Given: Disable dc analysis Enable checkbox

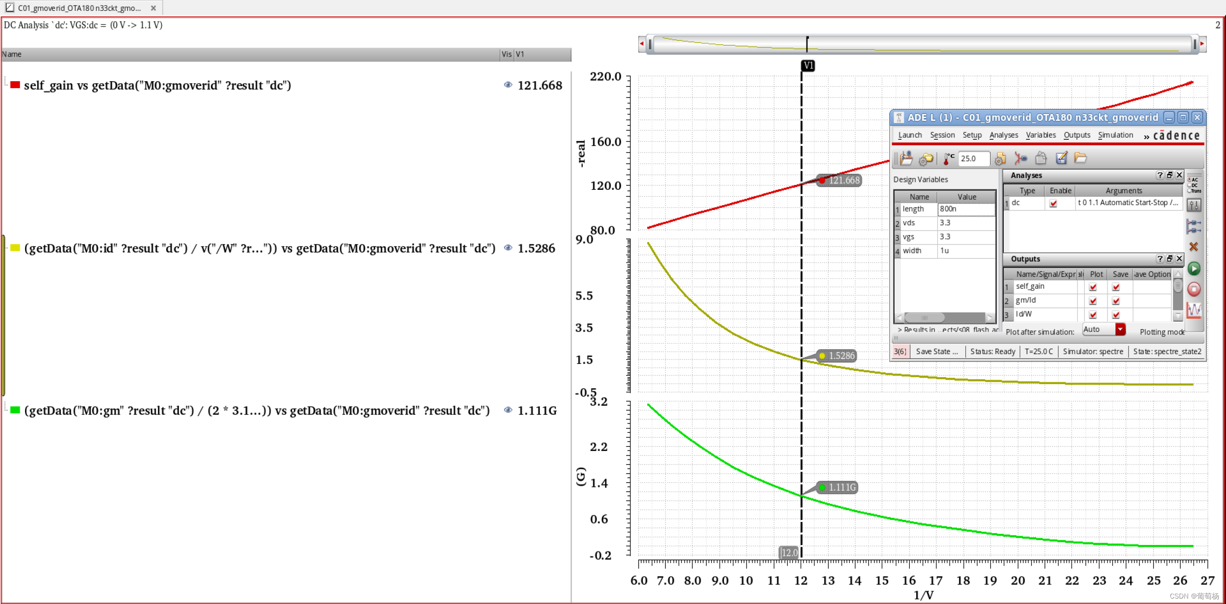Looking at the screenshot, I should point(1053,204).
